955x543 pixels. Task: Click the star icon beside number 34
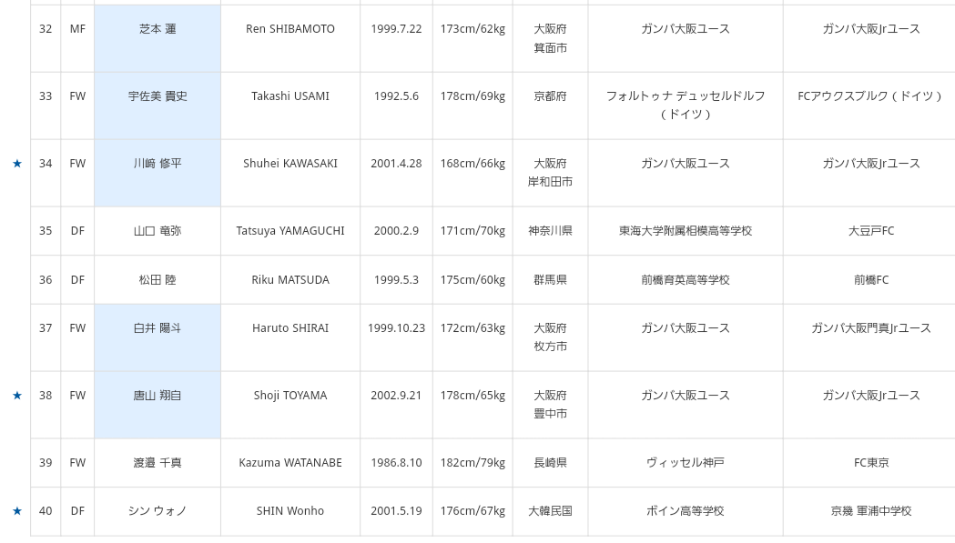pyautogui.click(x=17, y=164)
